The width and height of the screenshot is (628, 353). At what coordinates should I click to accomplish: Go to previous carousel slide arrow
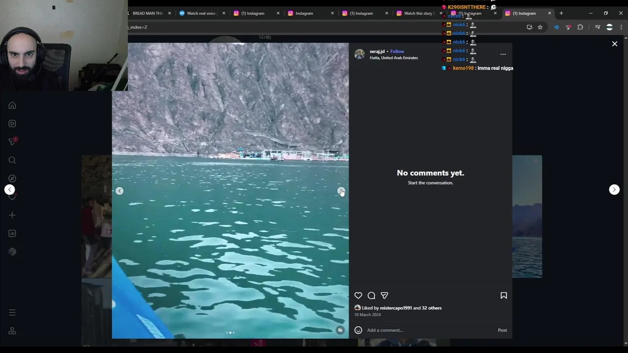pyautogui.click(x=119, y=191)
